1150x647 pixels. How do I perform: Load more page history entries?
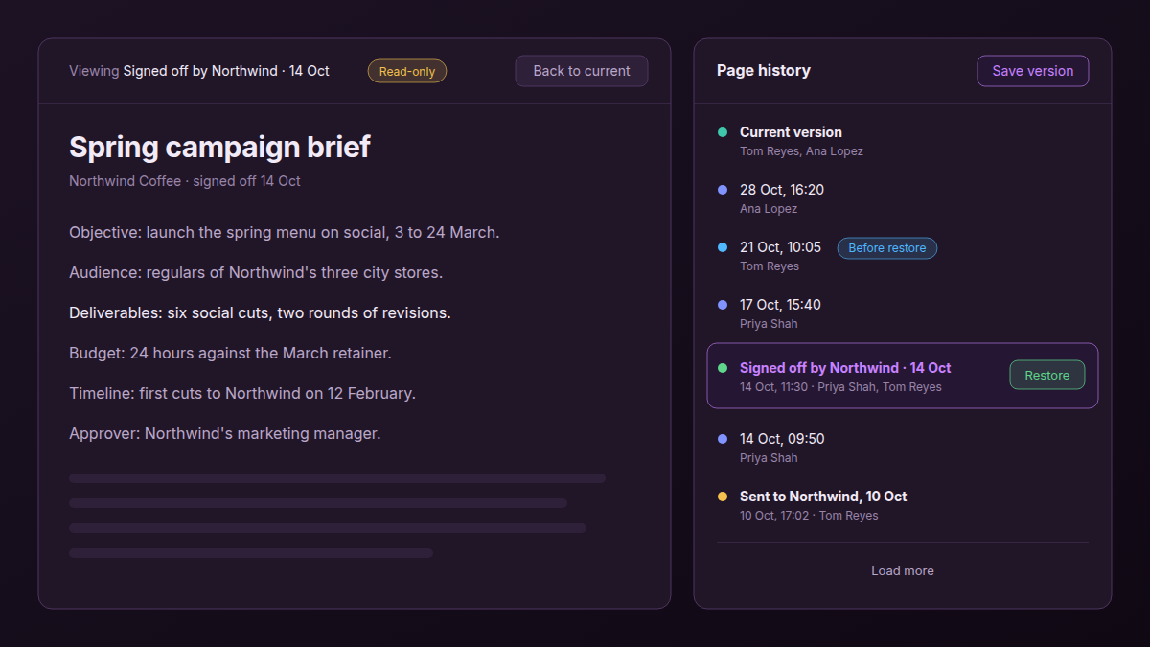pos(902,571)
